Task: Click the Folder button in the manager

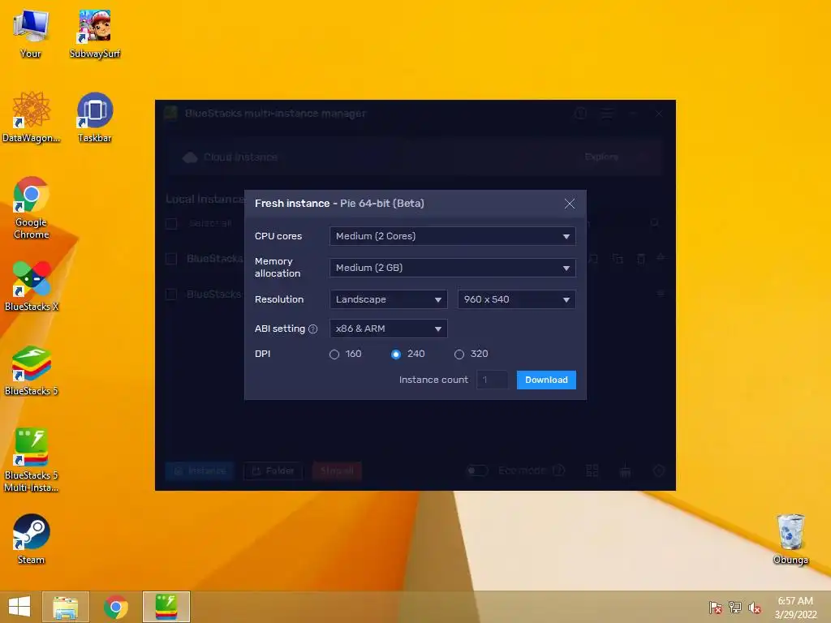Action: click(x=273, y=470)
